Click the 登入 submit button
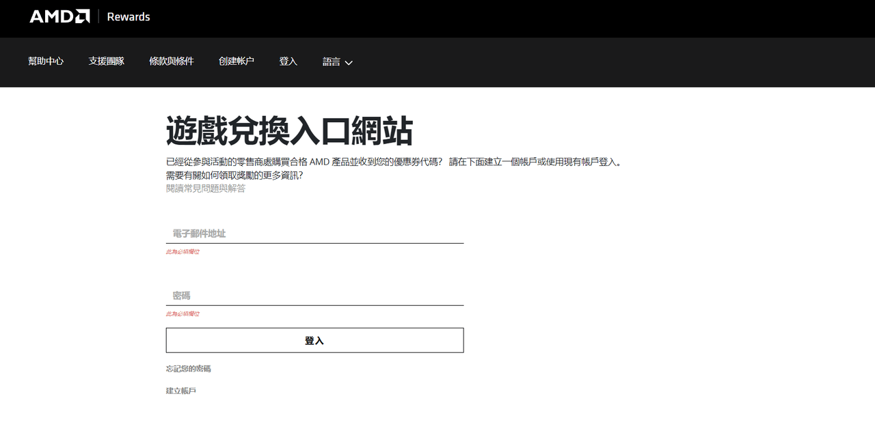Screen dimensions: 875x422 coord(314,340)
